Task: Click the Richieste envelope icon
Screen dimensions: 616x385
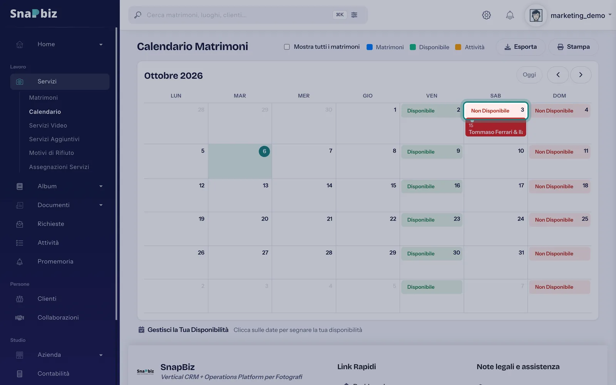Action: (20, 224)
